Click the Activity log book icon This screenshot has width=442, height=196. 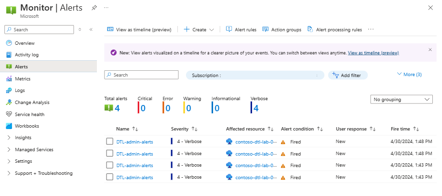click(x=9, y=55)
